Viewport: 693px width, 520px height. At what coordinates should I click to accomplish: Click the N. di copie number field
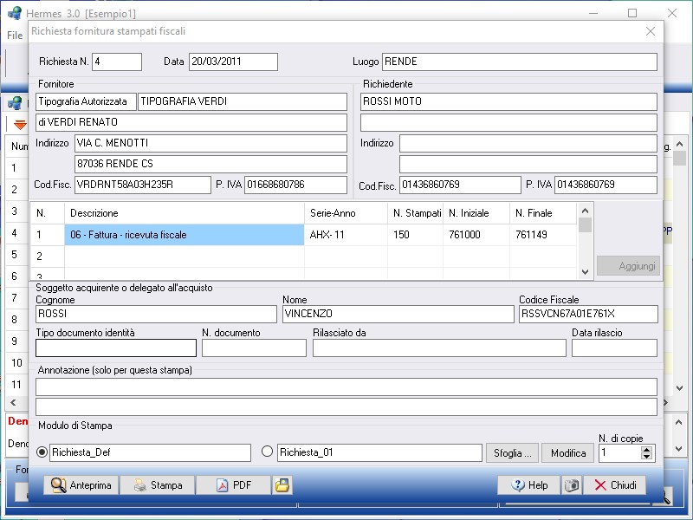(620, 452)
